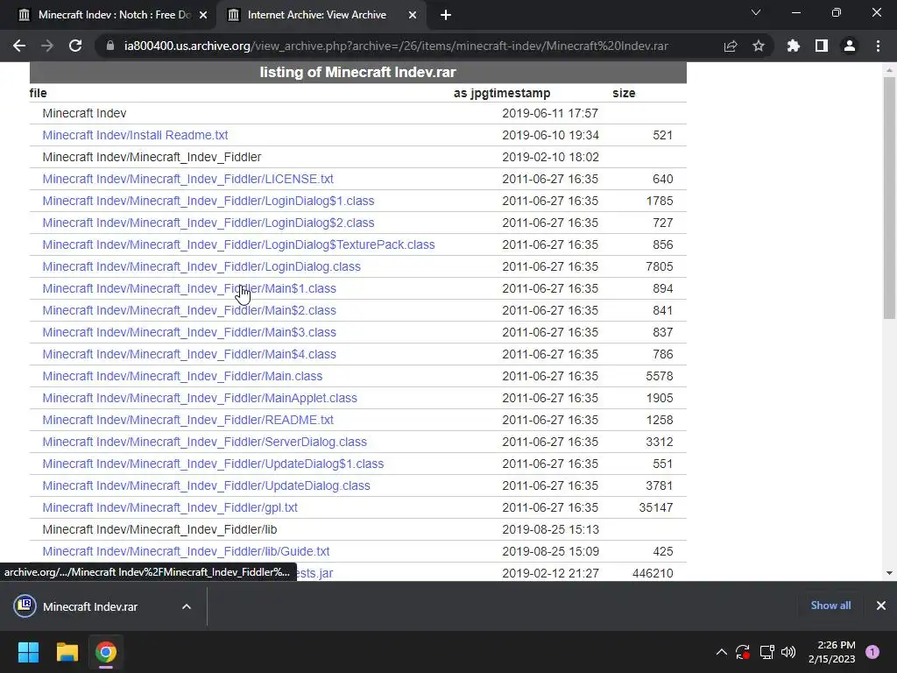Click the 'file' column header
Image resolution: width=897 pixels, height=673 pixels.
coord(39,93)
